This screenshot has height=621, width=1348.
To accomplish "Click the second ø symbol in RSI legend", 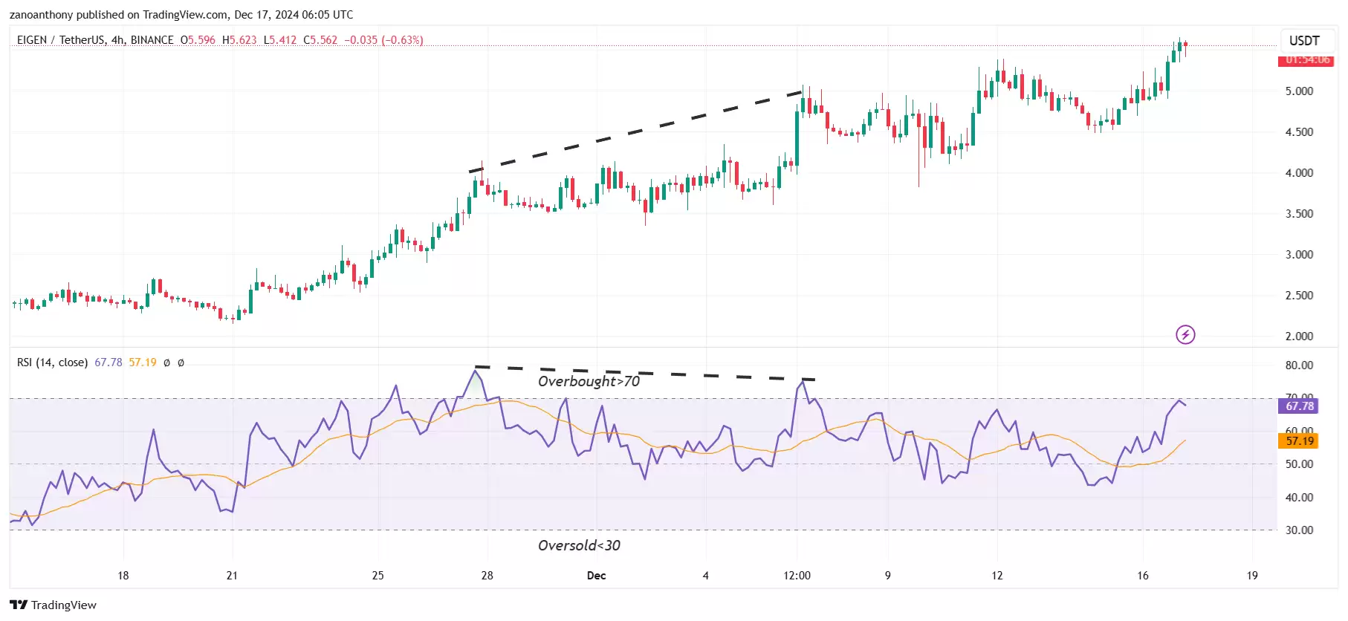I will click(181, 362).
